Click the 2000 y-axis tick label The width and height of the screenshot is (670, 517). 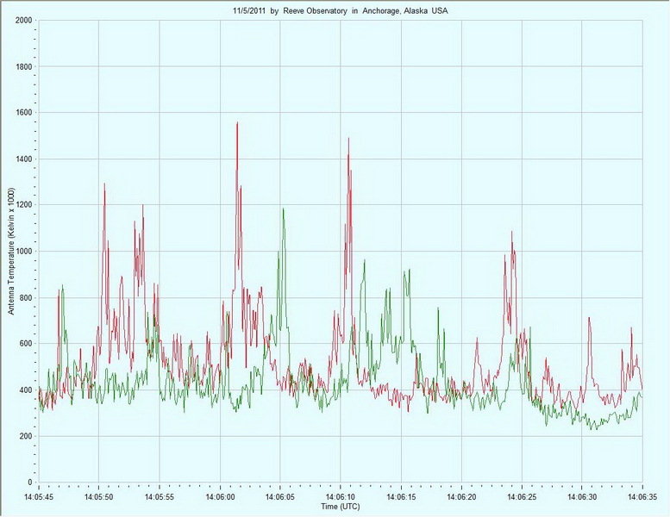(x=23, y=20)
